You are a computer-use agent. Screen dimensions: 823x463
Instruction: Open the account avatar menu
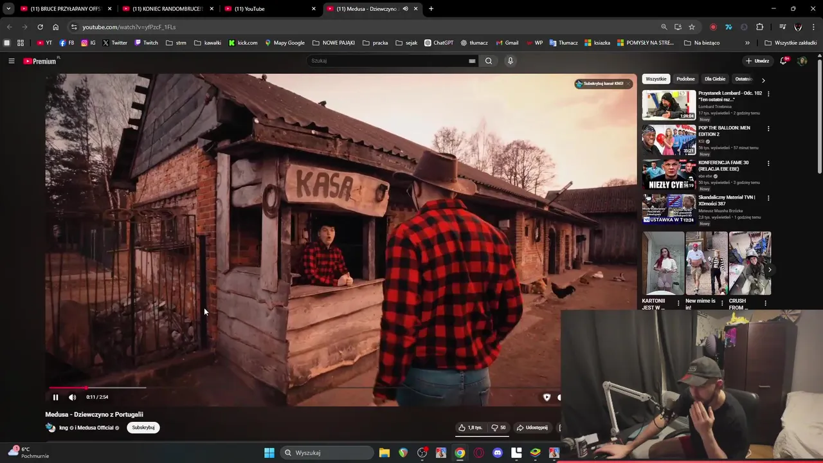click(x=802, y=61)
